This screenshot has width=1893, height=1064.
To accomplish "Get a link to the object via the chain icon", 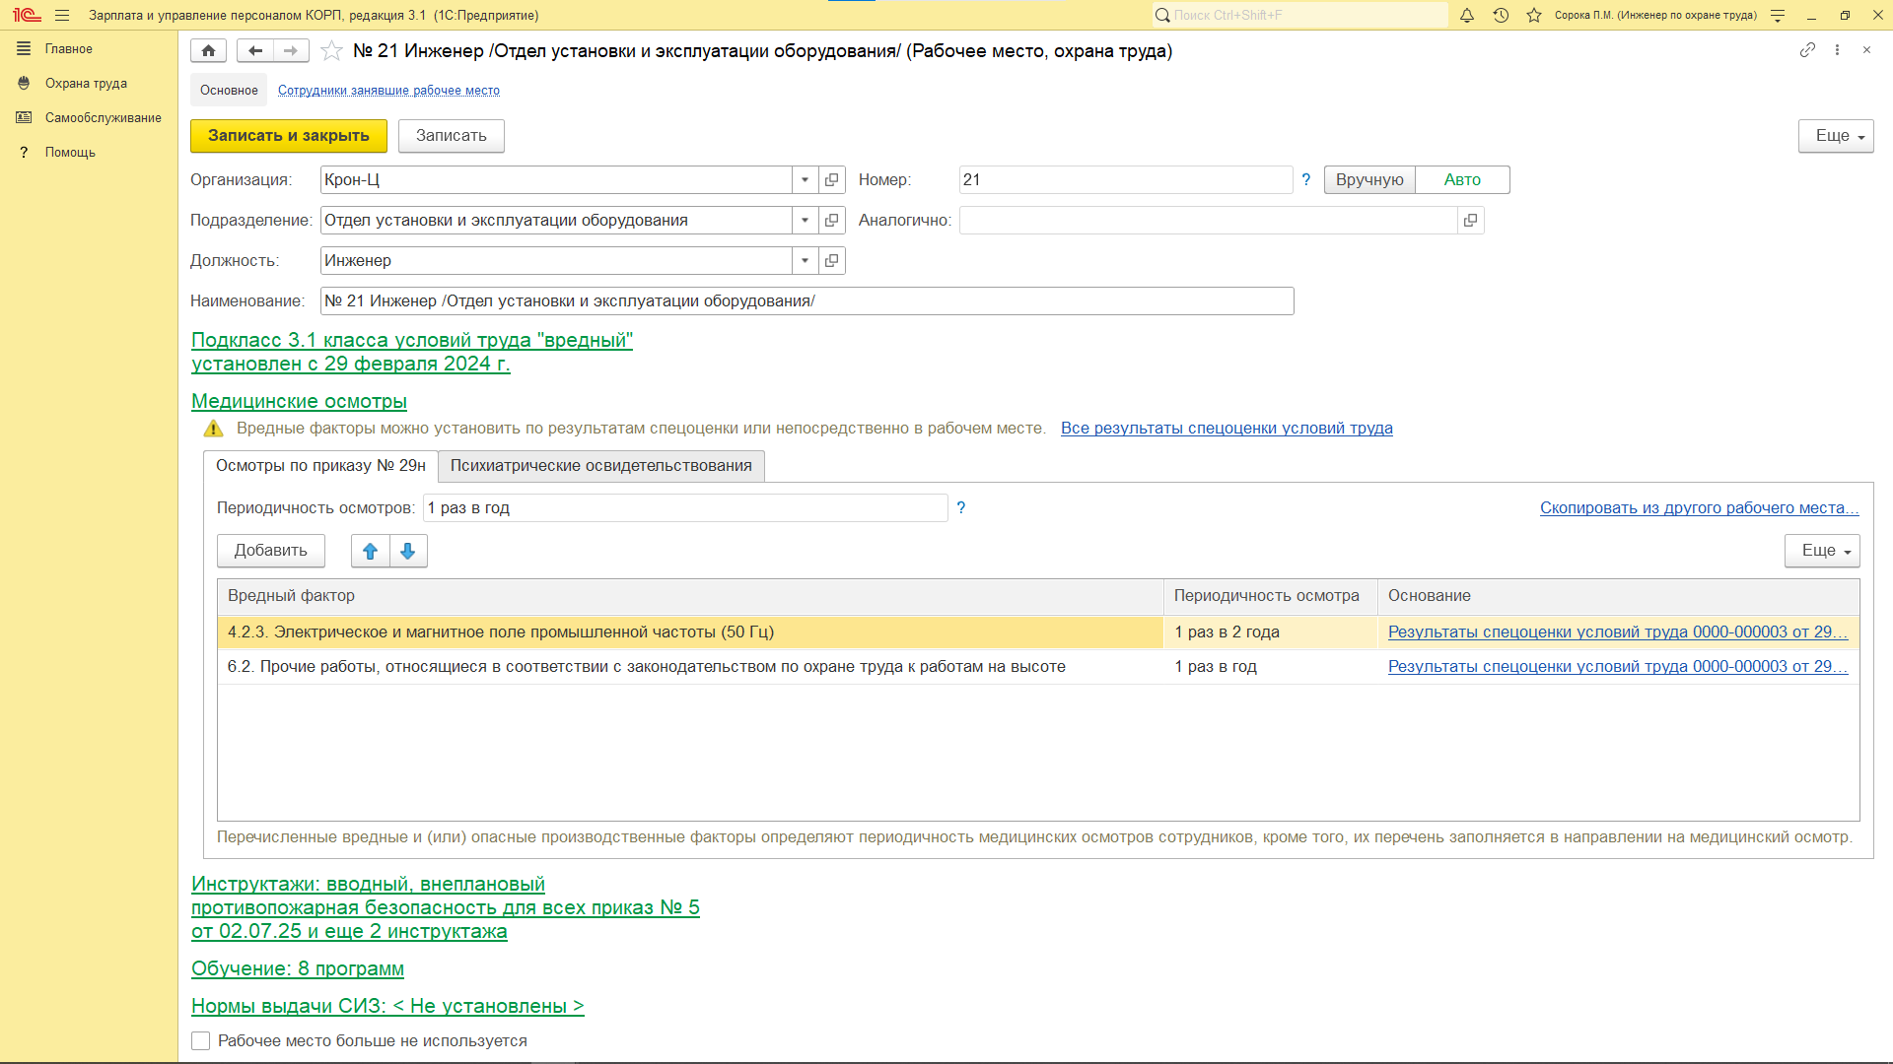I will tap(1807, 50).
